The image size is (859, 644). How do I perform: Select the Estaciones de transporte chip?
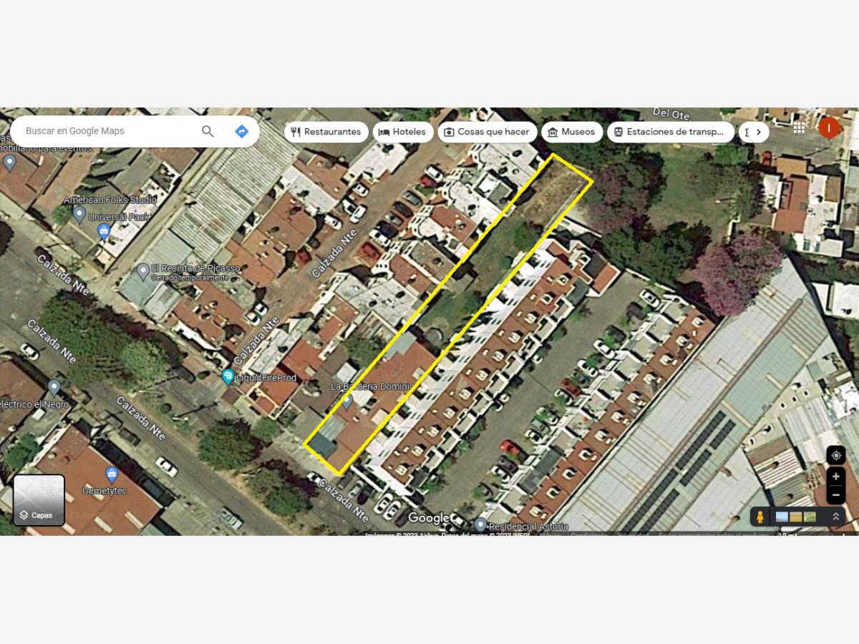671,132
